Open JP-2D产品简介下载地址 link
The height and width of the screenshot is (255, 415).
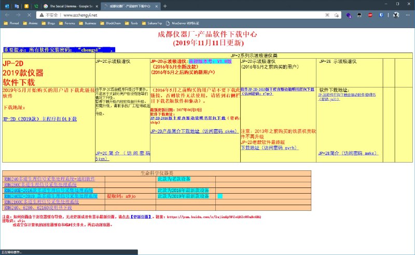coord(193,131)
